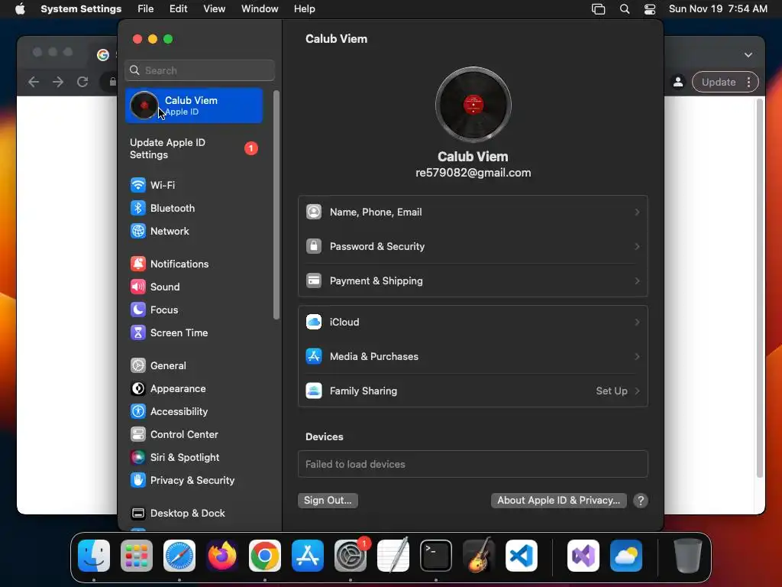Image resolution: width=782 pixels, height=587 pixels.
Task: Launch GarageBand from the Dock
Action: tap(479, 556)
